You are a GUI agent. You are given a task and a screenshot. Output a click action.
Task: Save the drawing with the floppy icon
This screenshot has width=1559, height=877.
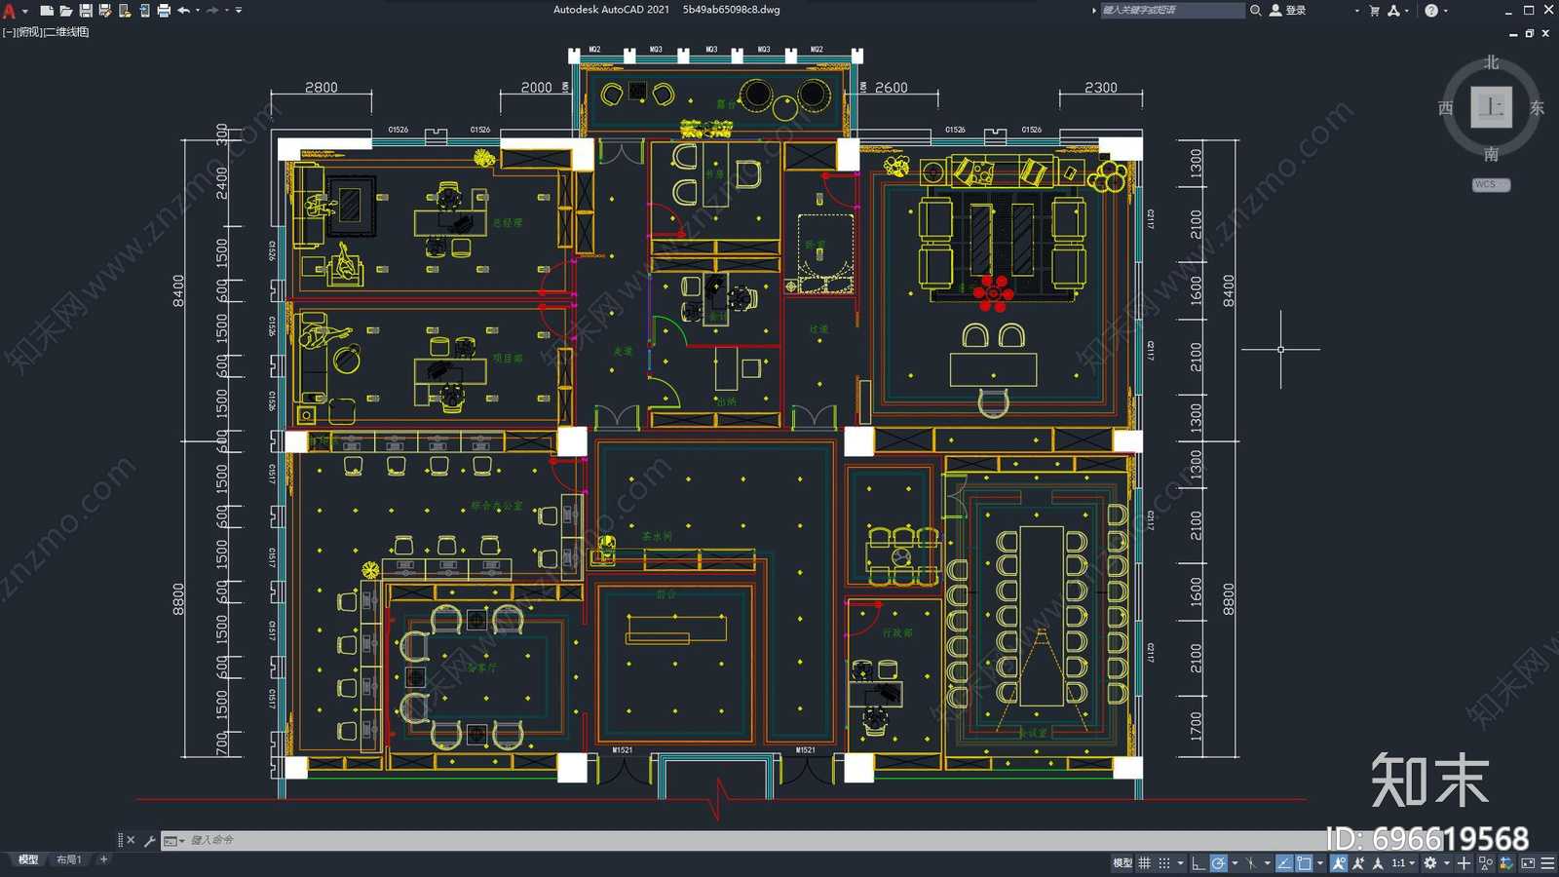click(x=86, y=11)
